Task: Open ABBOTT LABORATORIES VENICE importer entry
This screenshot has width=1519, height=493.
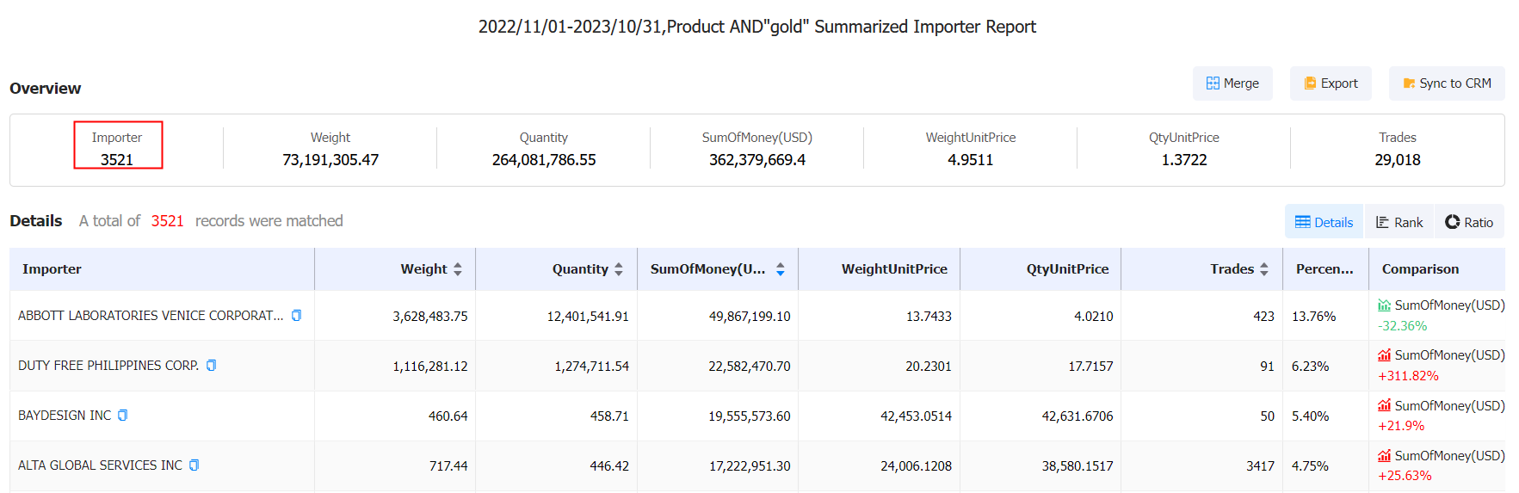Action: pyautogui.click(x=151, y=316)
